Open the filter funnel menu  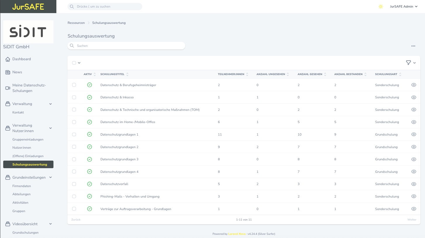click(x=408, y=63)
